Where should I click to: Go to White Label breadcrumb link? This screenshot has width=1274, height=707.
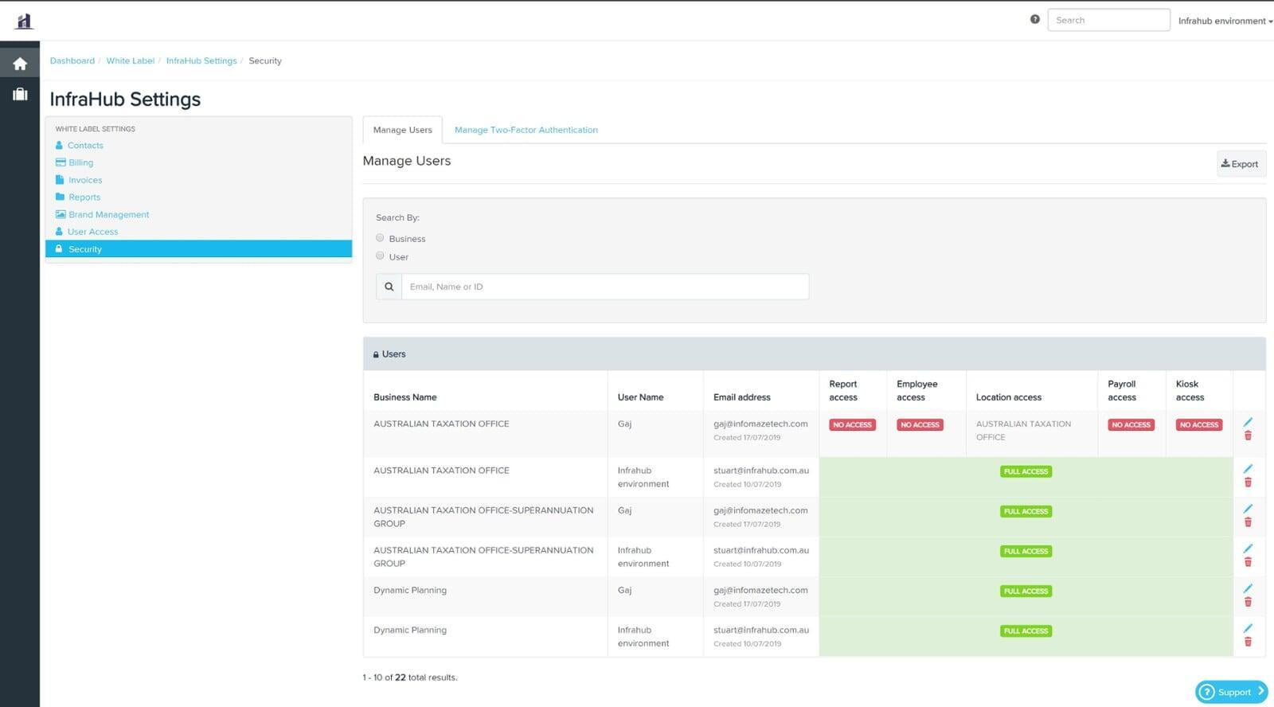[131, 61]
